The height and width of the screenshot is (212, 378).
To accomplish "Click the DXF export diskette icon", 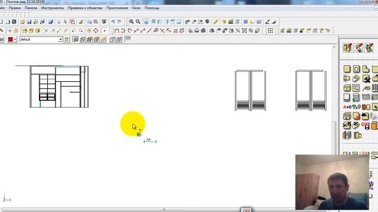I will pos(366,125).
